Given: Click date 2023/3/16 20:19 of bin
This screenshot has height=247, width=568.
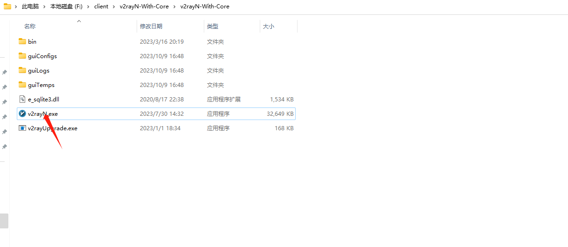Looking at the screenshot, I should (162, 41).
